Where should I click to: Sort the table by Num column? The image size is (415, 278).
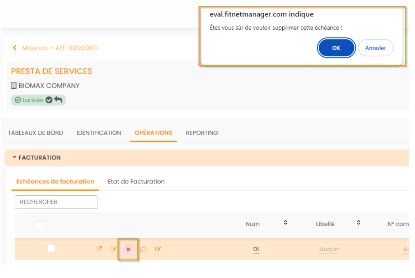click(x=286, y=222)
